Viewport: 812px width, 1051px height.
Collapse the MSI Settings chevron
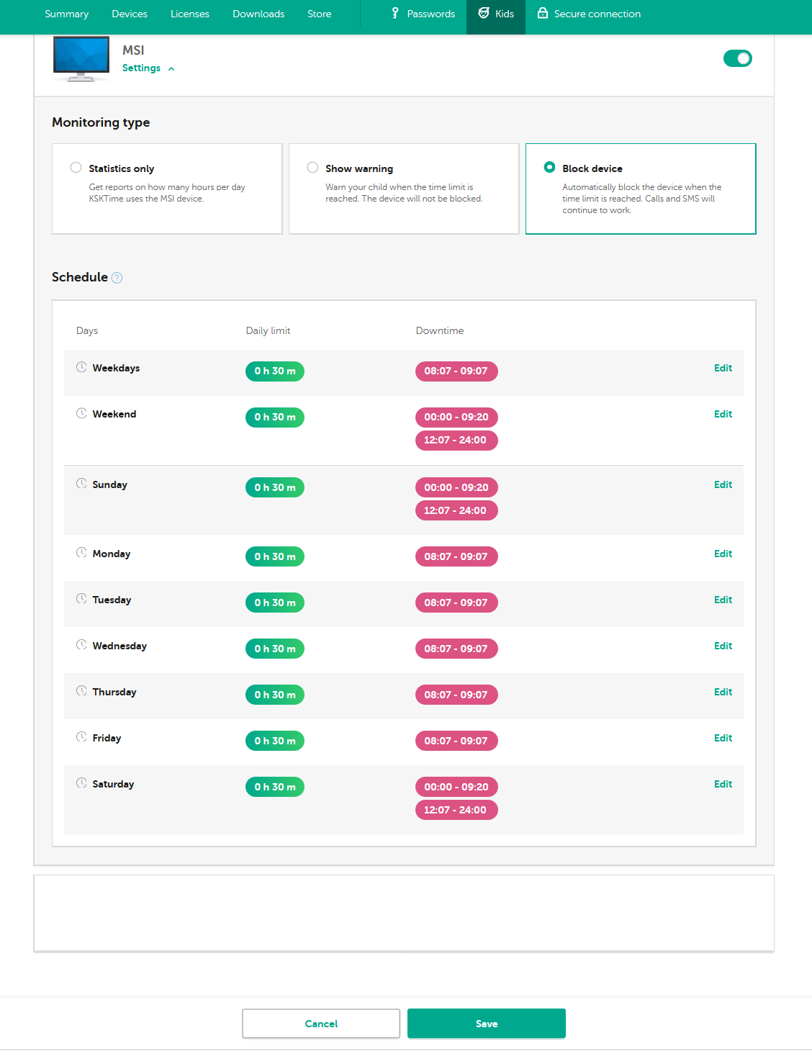(171, 69)
